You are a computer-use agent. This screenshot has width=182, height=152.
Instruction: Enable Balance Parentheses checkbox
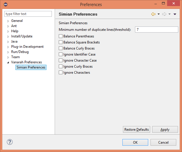pos(60,36)
